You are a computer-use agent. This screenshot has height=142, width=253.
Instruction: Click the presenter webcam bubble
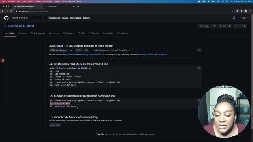(224, 111)
